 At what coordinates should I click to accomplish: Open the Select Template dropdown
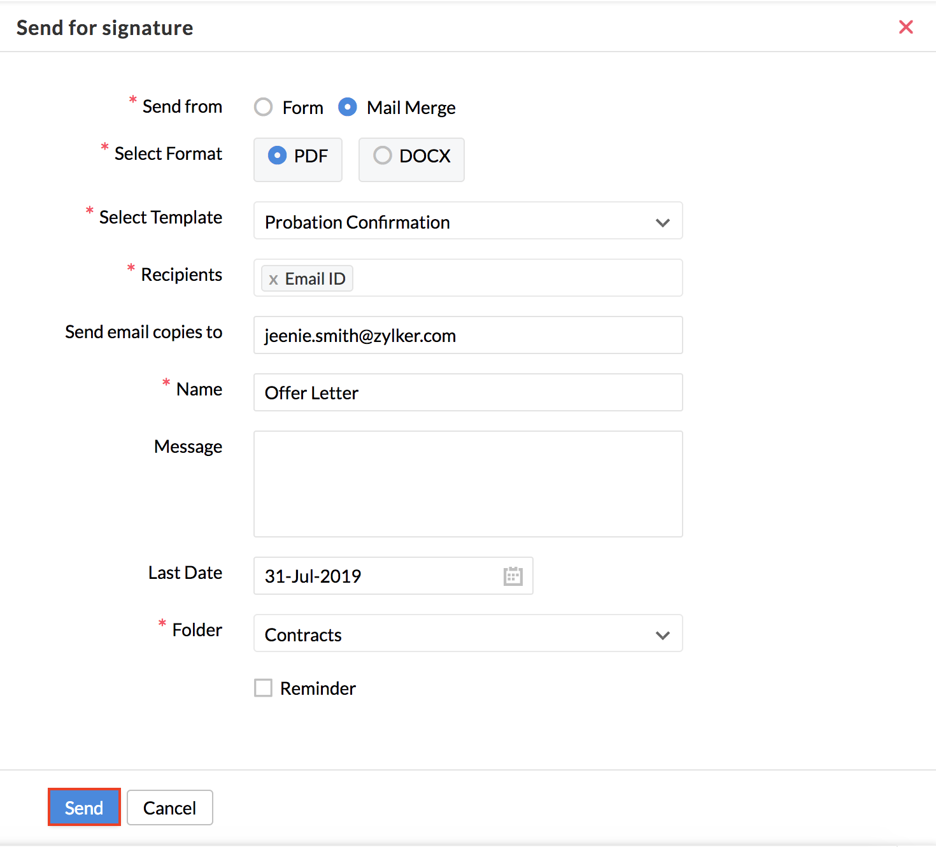click(662, 222)
